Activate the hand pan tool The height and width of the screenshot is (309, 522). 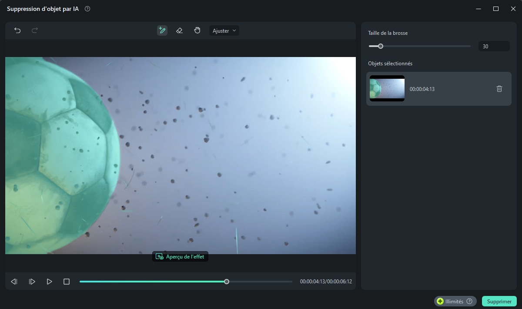[x=197, y=30]
